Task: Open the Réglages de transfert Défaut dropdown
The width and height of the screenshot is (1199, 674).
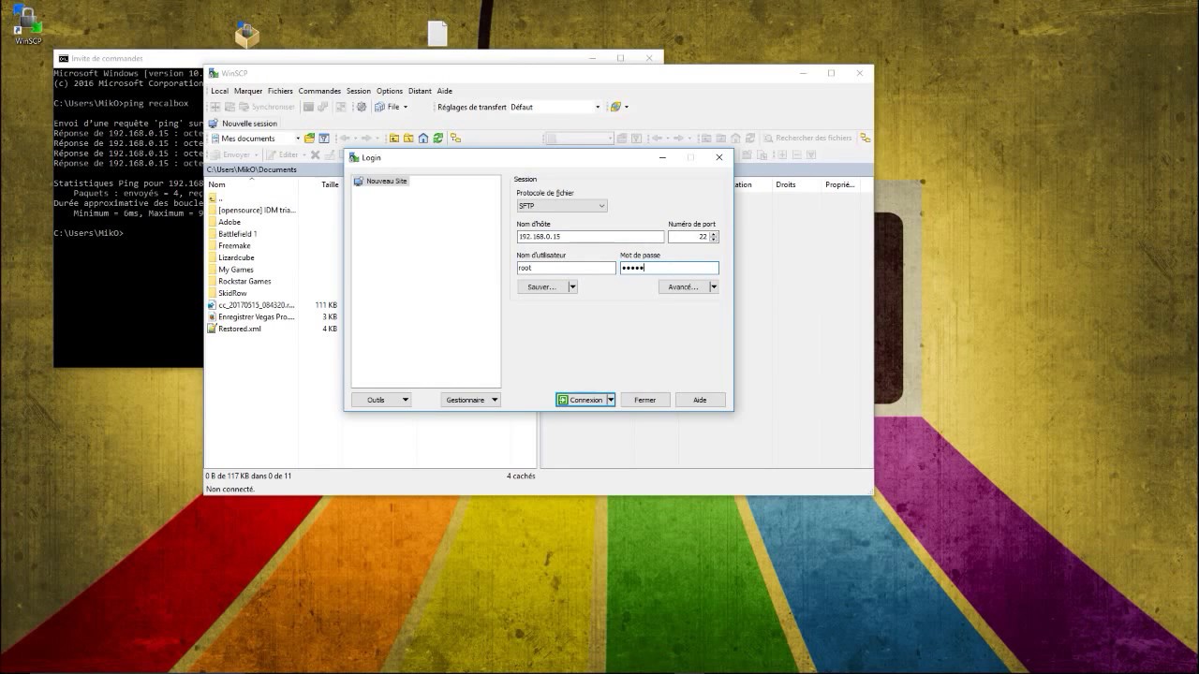Action: click(x=555, y=107)
